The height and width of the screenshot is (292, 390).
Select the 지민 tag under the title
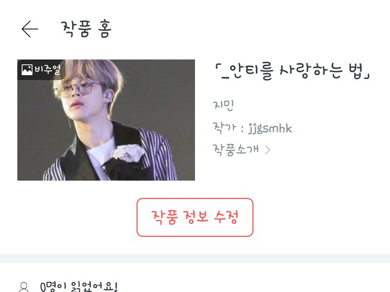pos(223,105)
